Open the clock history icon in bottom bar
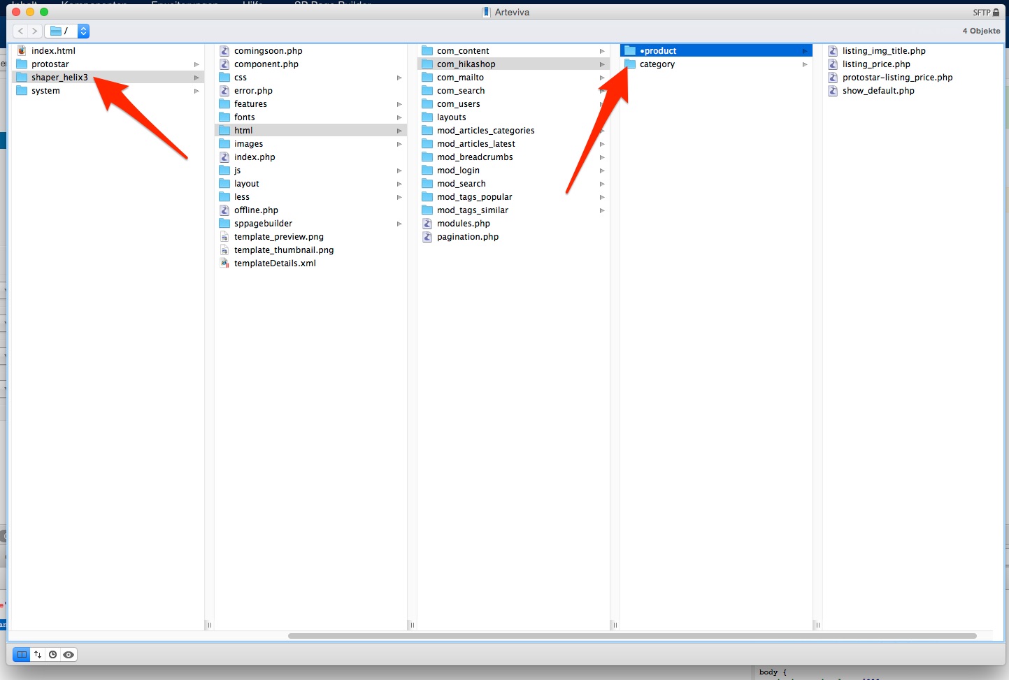This screenshot has height=680, width=1009. click(x=52, y=655)
